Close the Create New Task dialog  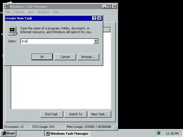(100, 18)
